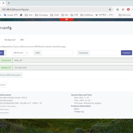Open the About link
Screen dimensions: 133x133
[77, 109]
